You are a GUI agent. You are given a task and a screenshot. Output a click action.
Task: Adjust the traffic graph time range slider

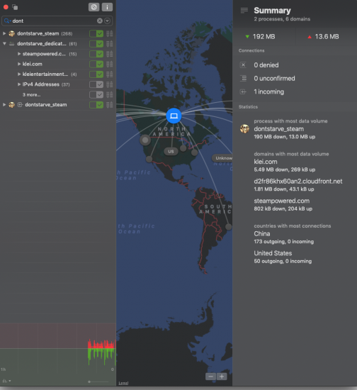[x=98, y=381]
